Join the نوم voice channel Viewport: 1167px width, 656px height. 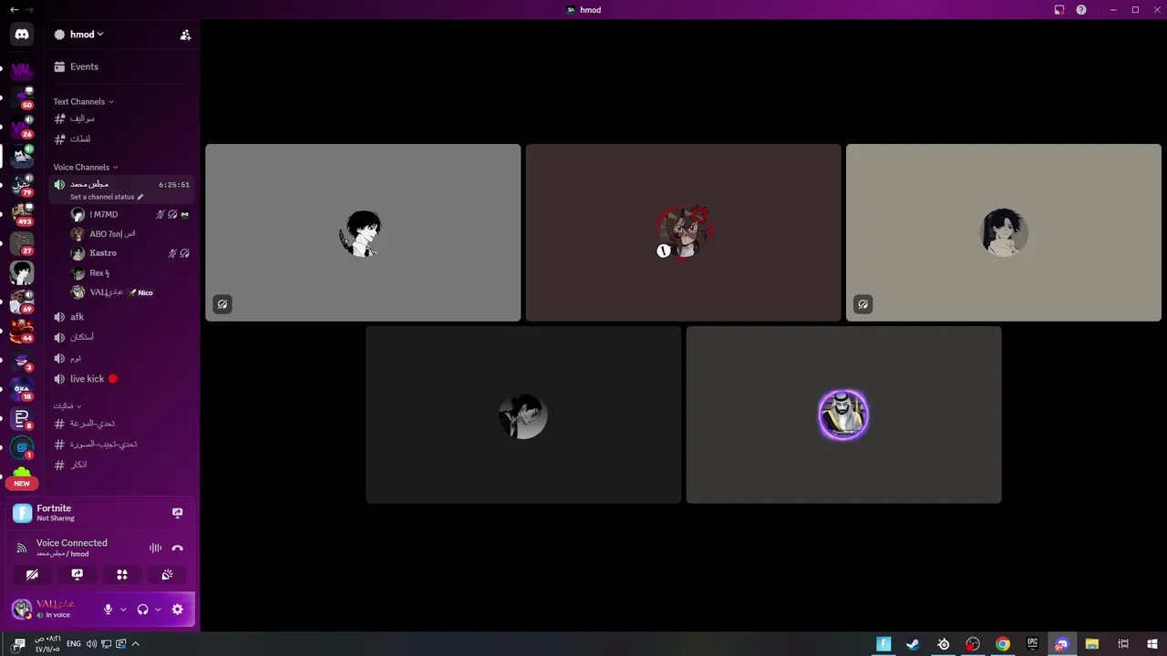pos(121,358)
